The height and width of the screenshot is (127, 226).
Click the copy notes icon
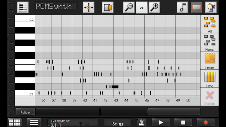point(107,7)
